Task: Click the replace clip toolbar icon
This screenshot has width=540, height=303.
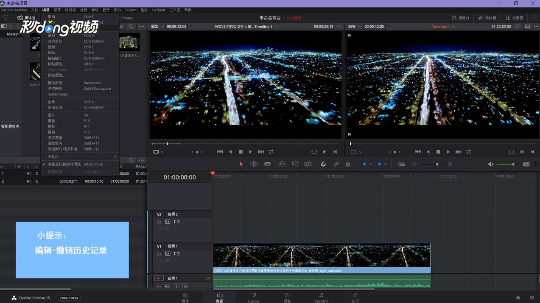Action: [x=308, y=164]
